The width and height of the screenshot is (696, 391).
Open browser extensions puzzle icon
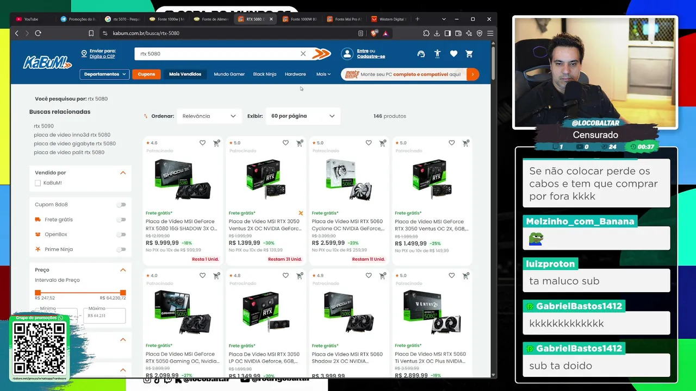pyautogui.click(x=426, y=33)
